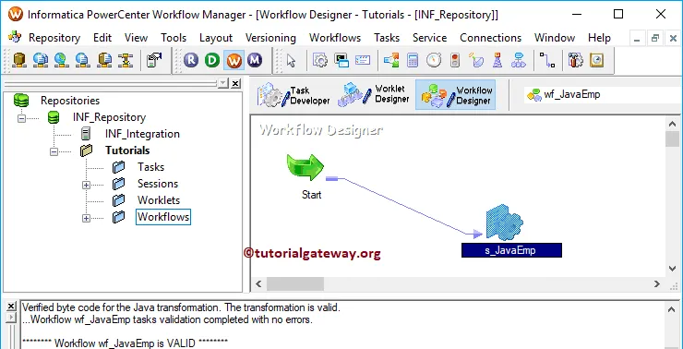Select the s_JavaEmp session task

tap(505, 223)
